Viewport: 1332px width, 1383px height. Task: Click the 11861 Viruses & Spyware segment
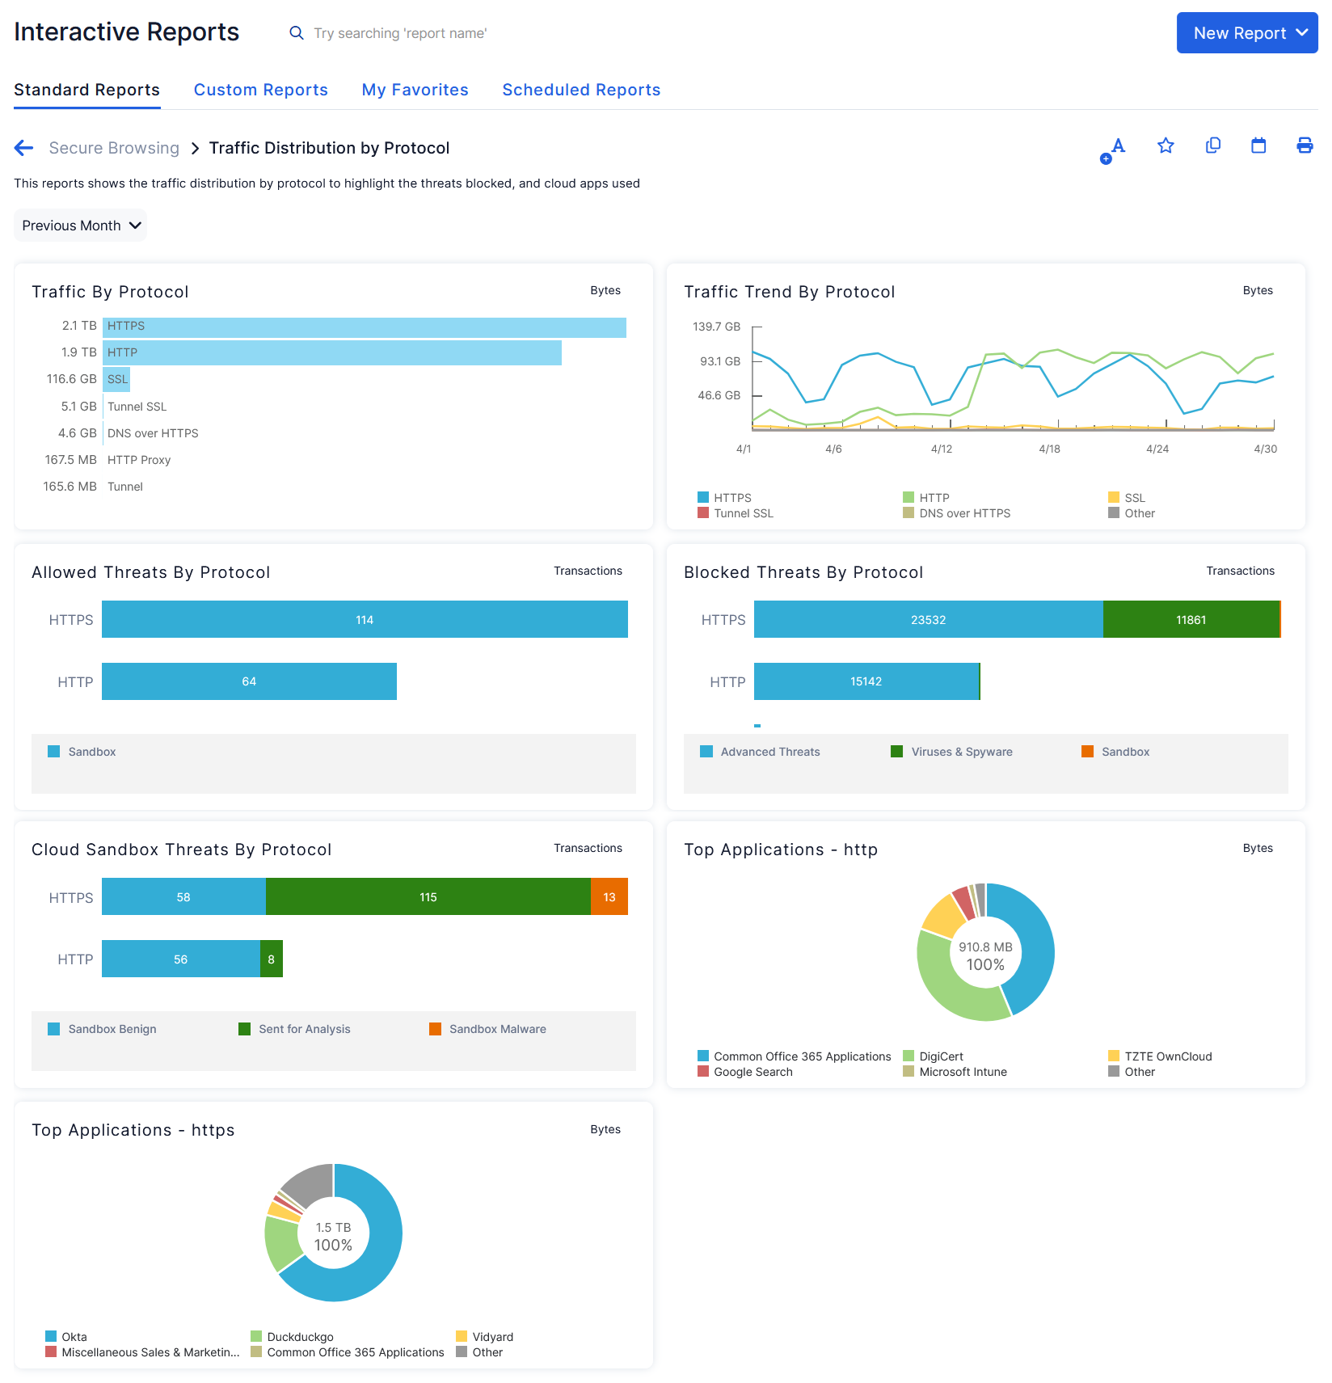click(1191, 619)
